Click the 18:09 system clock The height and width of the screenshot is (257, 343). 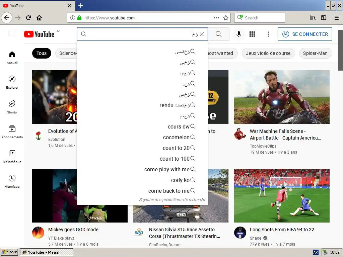tap(335, 252)
